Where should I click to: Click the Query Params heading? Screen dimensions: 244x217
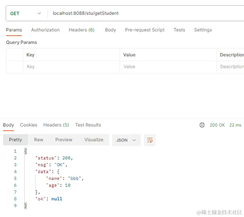[x=22, y=42]
